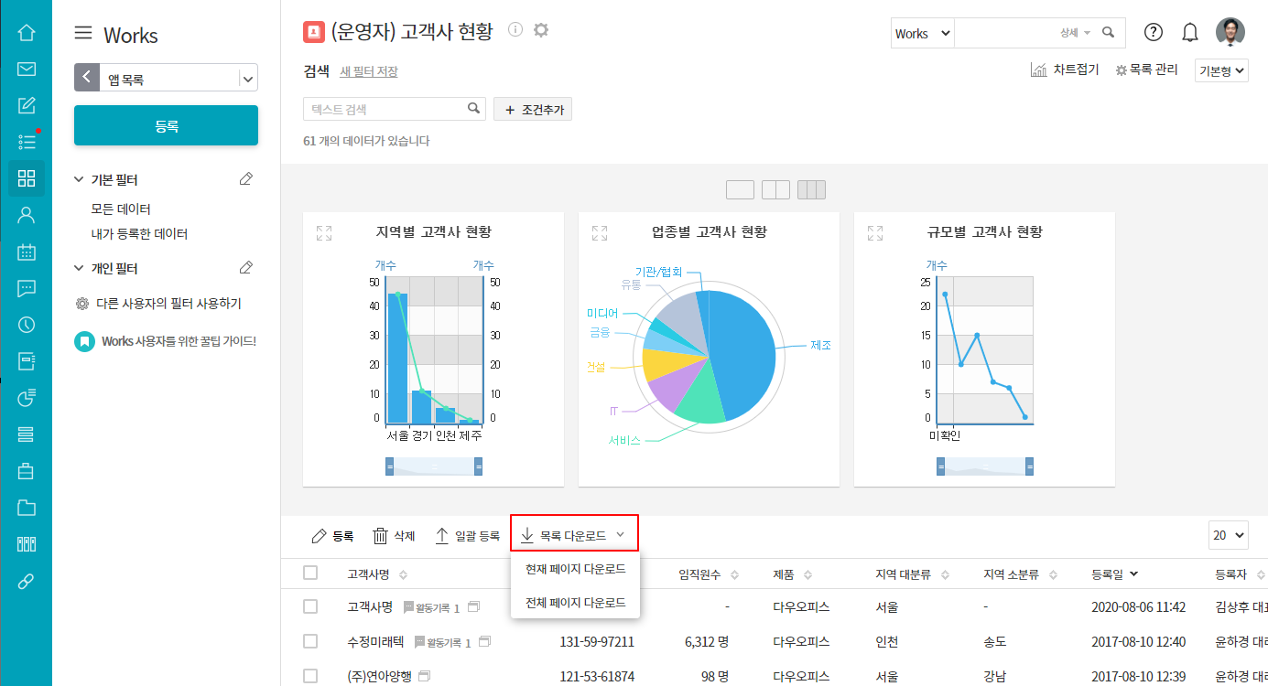Expand the 지역별 고객사 현황 chart fullscreen
This screenshot has height=686, width=1268.
tap(324, 233)
